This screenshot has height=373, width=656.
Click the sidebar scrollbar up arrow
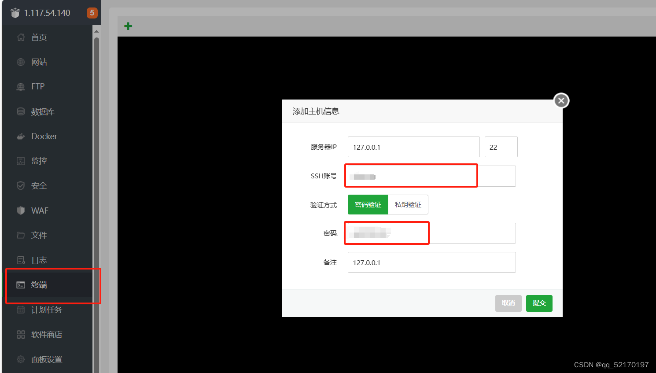point(96,31)
